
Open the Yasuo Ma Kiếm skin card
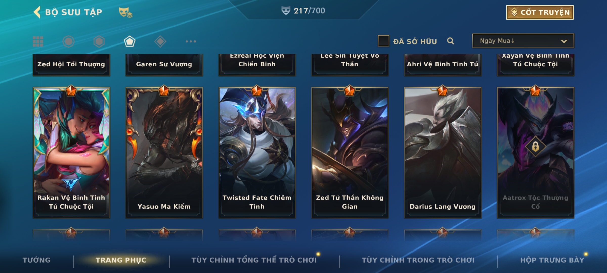pyautogui.click(x=164, y=153)
